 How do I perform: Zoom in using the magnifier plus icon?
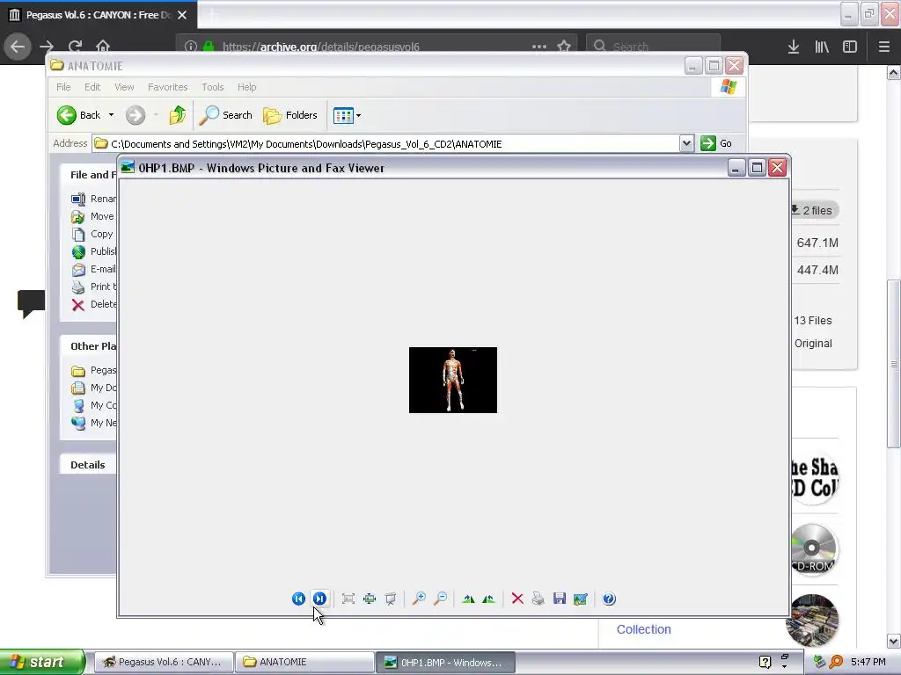click(x=419, y=599)
